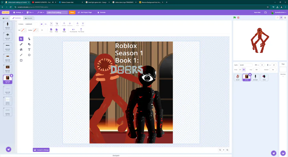Switch to roblox doors logo browser tab
This screenshot has width=288, height=157.
(x=124, y=2)
